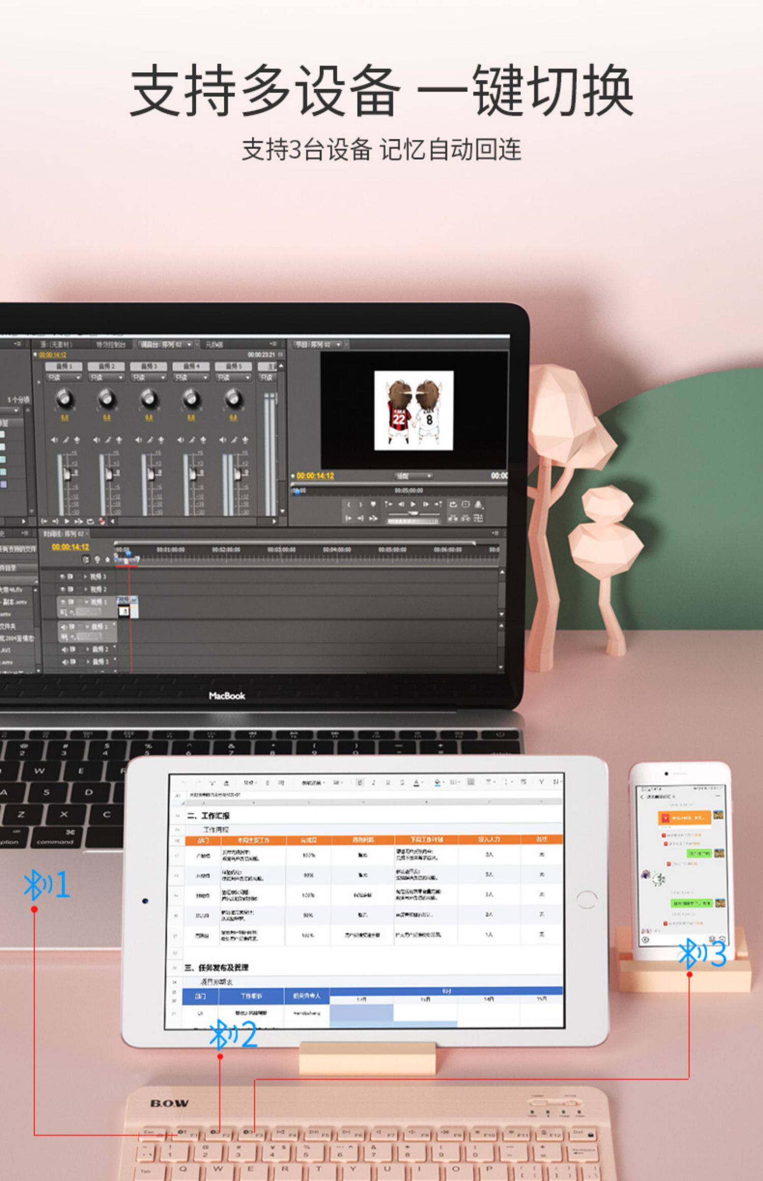Select the 二、工作汇报 heading cell on iPad
The height and width of the screenshot is (1181, 763).
coord(209,816)
